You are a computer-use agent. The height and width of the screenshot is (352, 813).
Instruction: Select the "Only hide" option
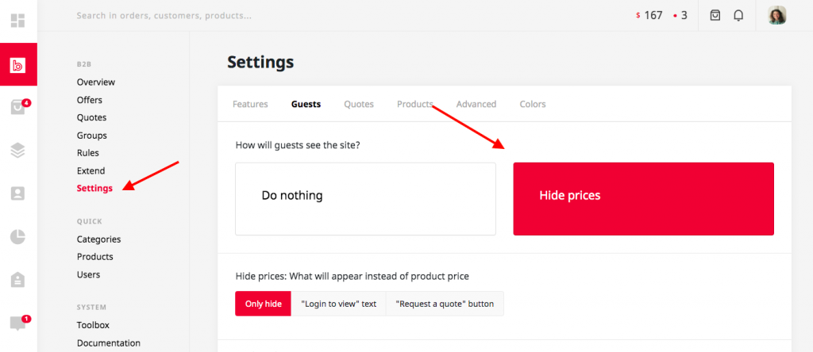click(x=264, y=304)
